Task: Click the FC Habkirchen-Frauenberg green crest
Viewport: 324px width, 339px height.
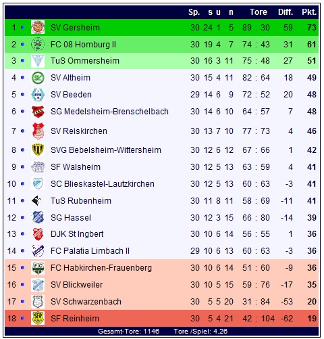Action: point(38,268)
